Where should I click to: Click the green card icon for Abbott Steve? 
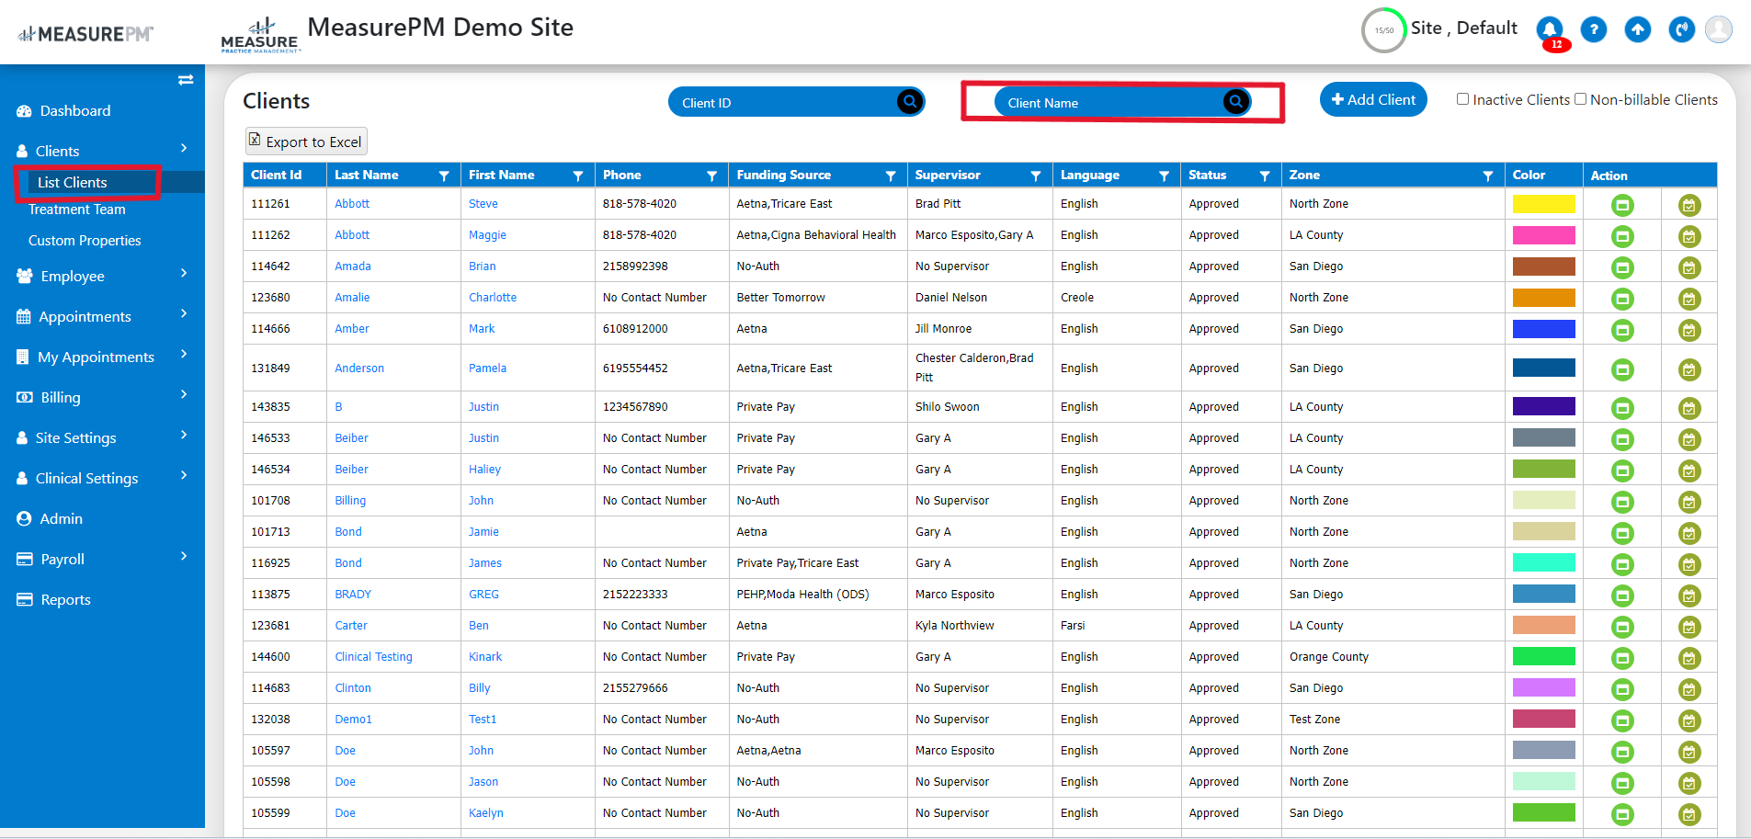pos(1622,205)
